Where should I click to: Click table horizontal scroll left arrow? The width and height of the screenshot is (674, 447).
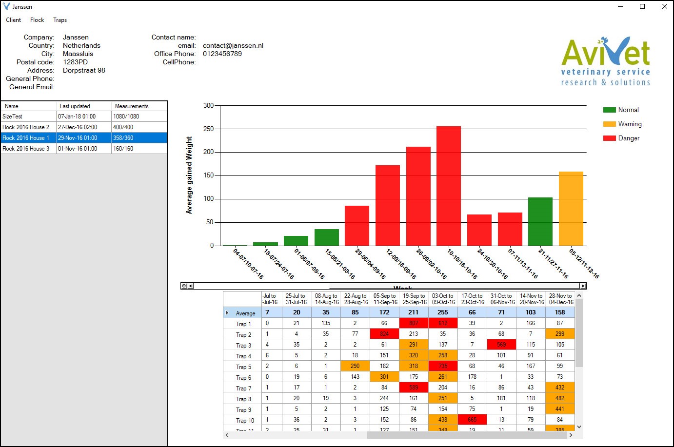pos(227,435)
